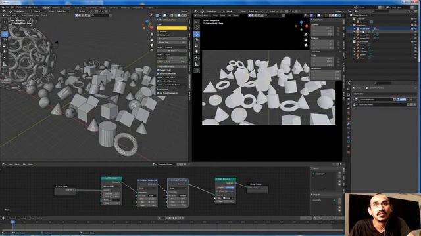Image resolution: width=421 pixels, height=236 pixels.
Task: Select the Move tool in camera viewport toolbar
Action: [x=197, y=34]
